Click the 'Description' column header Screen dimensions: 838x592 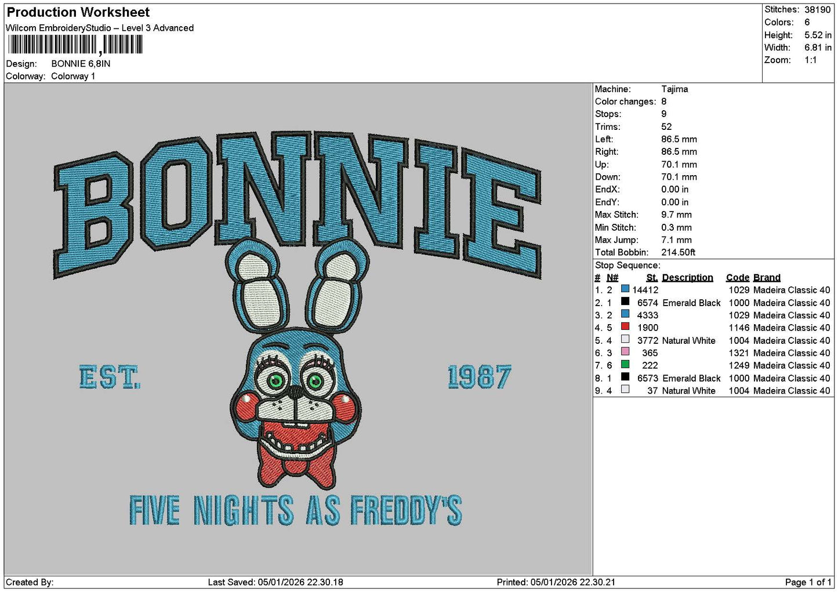687,278
